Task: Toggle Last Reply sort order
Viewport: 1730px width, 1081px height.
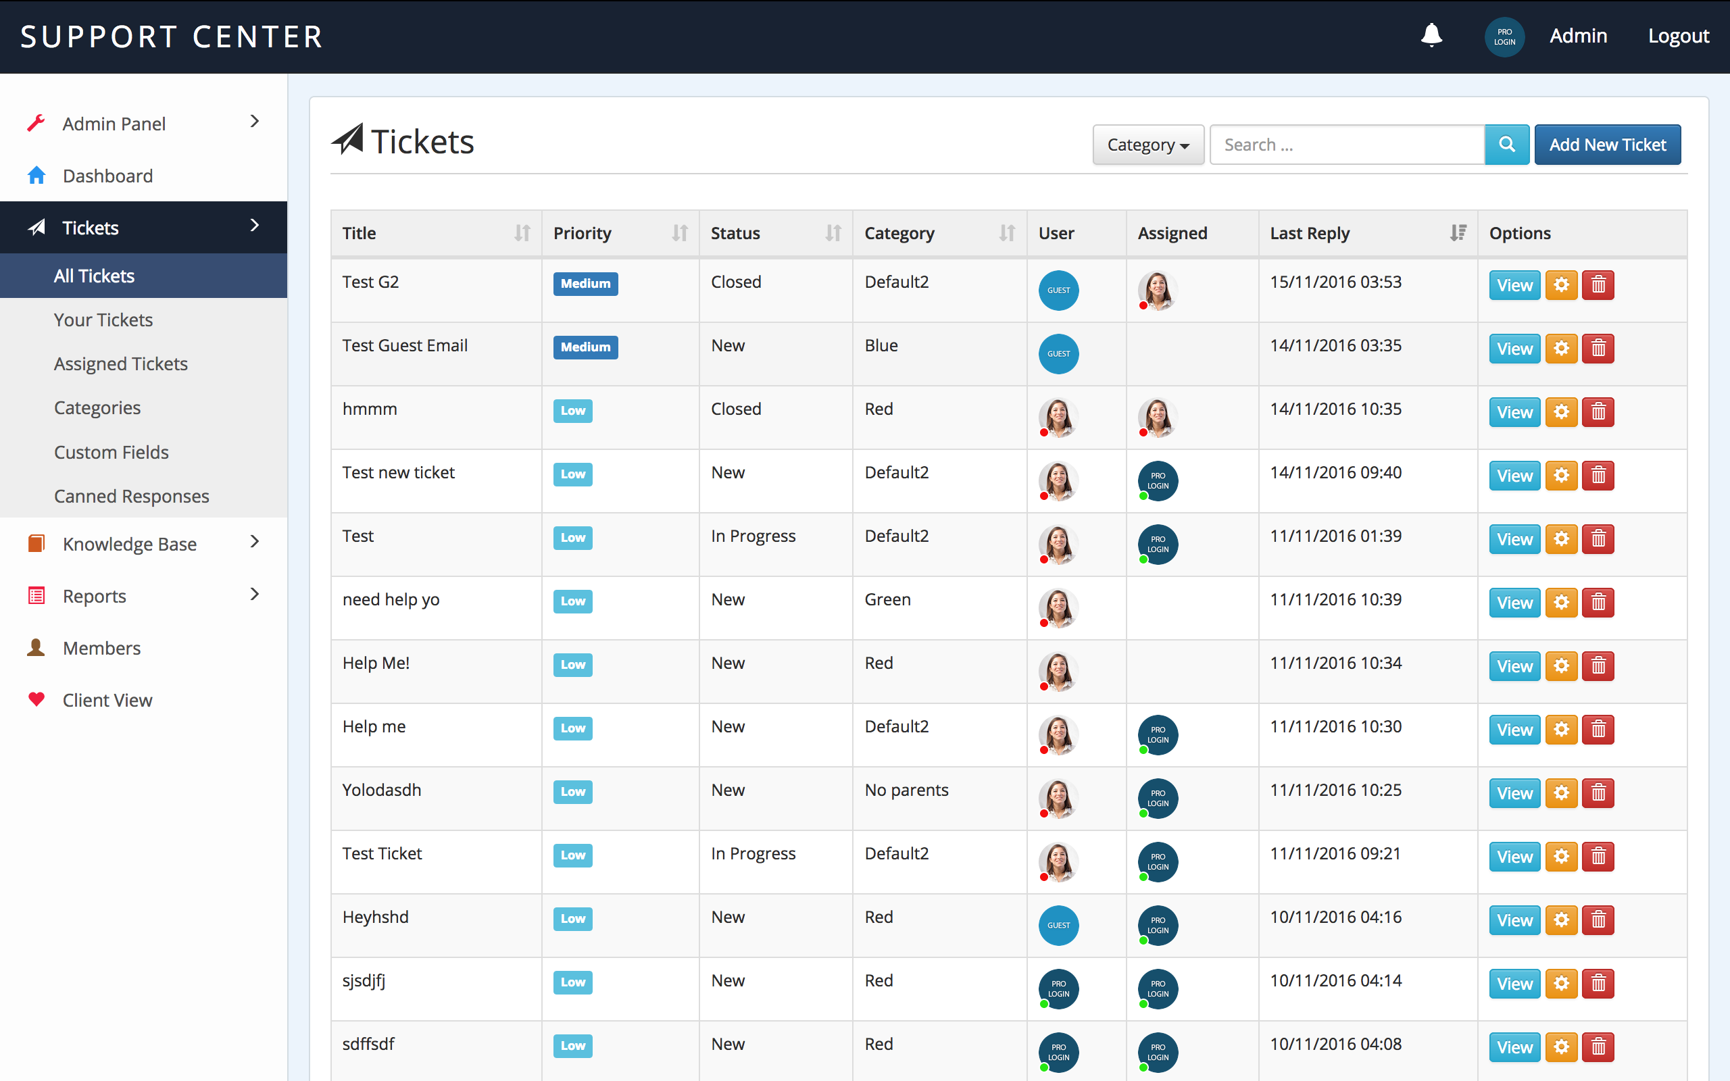Action: click(x=1458, y=233)
